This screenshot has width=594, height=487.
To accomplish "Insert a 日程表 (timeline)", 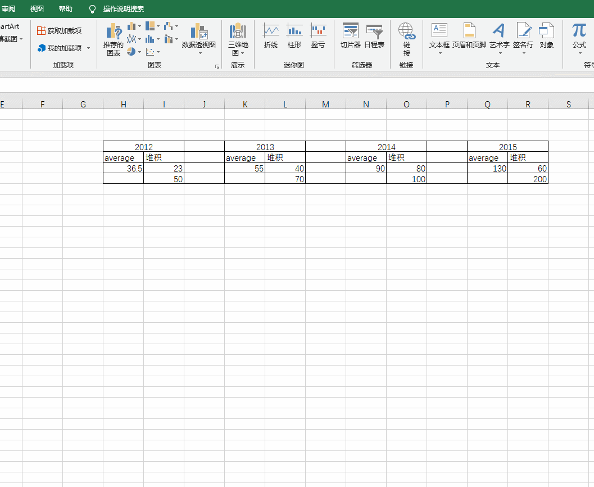I will click(x=374, y=35).
